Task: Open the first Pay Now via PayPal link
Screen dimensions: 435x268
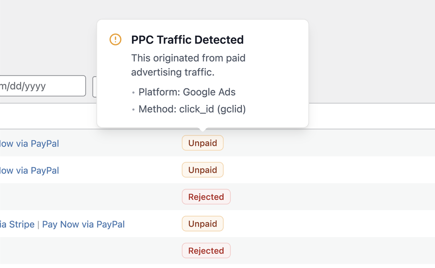Action: [x=29, y=143]
